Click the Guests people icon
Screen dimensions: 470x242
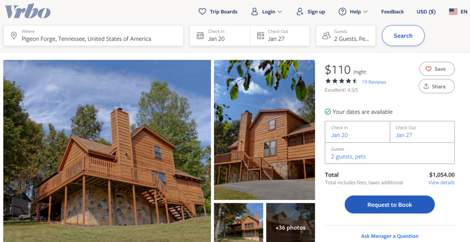point(326,36)
